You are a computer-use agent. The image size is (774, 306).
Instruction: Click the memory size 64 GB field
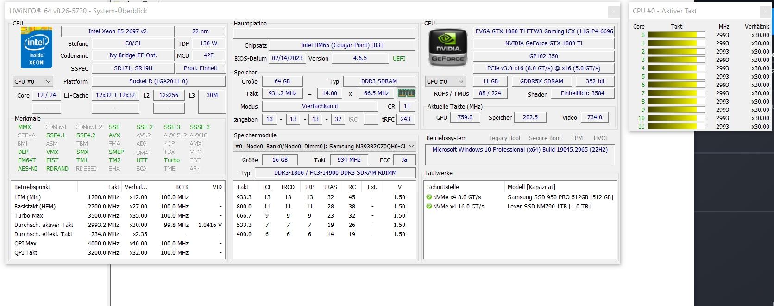[282, 81]
